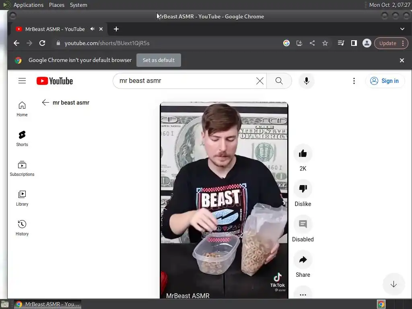Screen dimensions: 412x309
Task: Click the Google icon in address bar
Action: (286, 43)
